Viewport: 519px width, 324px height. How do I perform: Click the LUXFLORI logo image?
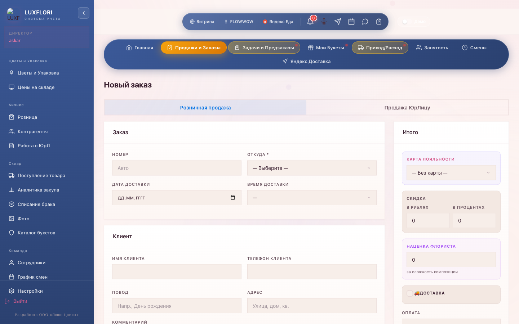14,15
